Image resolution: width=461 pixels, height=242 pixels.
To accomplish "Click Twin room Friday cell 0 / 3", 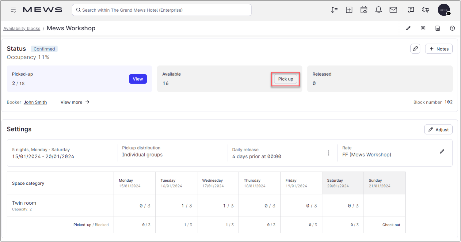I will pyautogui.click(x=301, y=206).
